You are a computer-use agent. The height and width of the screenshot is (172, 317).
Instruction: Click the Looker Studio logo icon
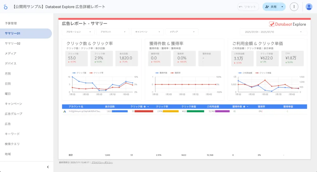click(5, 7)
